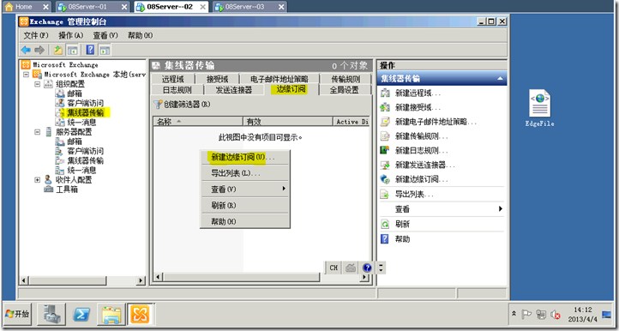Click the 新建日志规则 action icon

point(385,150)
